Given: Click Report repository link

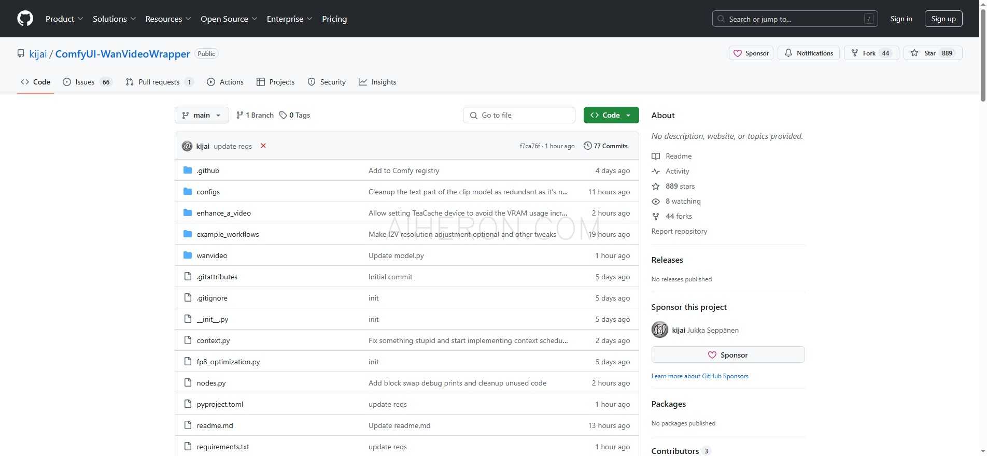Looking at the screenshot, I should [x=679, y=231].
